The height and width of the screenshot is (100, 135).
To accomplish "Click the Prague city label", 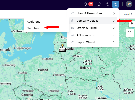I will coord(29,91).
